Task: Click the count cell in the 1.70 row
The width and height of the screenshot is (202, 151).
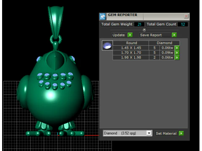Action: tap(154, 53)
